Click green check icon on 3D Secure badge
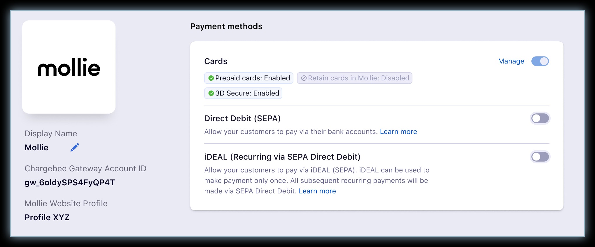This screenshot has width=595, height=247. click(x=211, y=93)
